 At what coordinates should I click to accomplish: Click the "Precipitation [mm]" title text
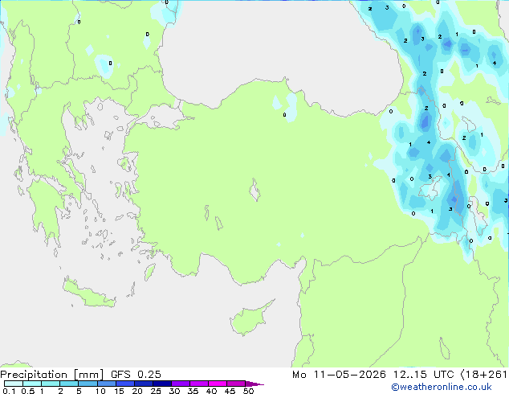(51, 375)
